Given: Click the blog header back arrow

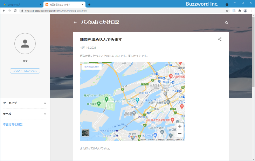Looking at the screenshot, I should [75, 22].
